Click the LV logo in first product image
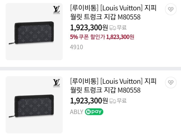This screenshot has width=181, height=138. pos(56,10)
